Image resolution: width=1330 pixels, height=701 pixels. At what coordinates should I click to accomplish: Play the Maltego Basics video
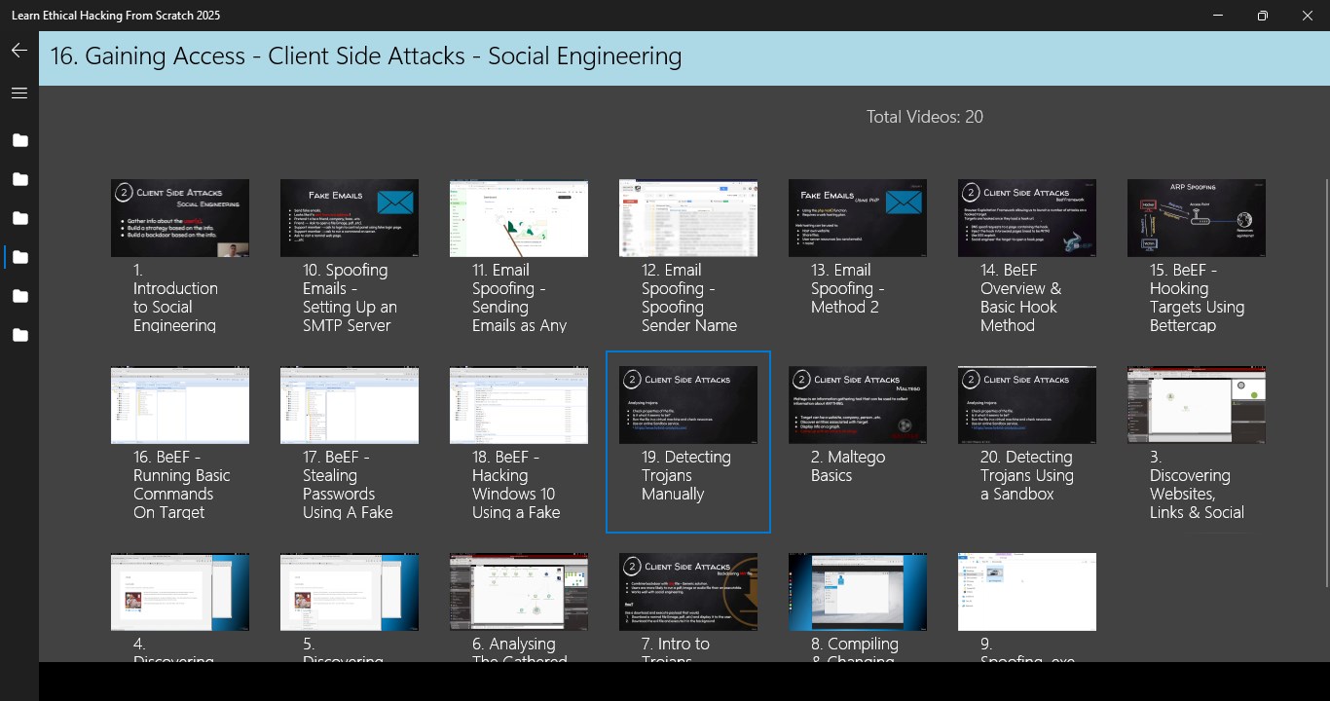pyautogui.click(x=857, y=405)
